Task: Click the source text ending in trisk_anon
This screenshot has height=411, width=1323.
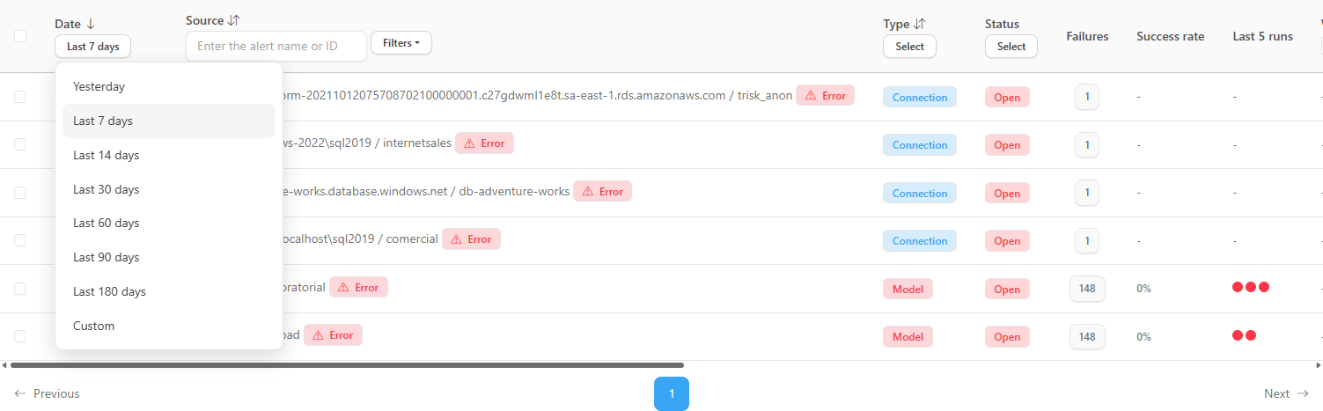Action: point(537,96)
